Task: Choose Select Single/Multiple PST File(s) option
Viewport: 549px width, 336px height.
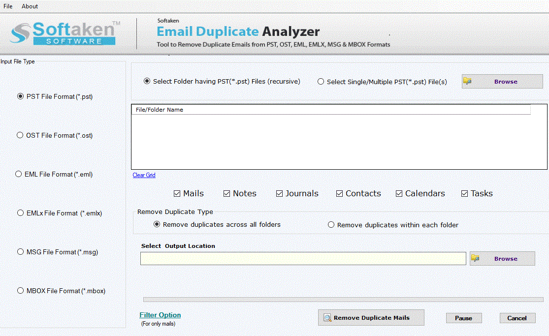Action: coord(321,82)
